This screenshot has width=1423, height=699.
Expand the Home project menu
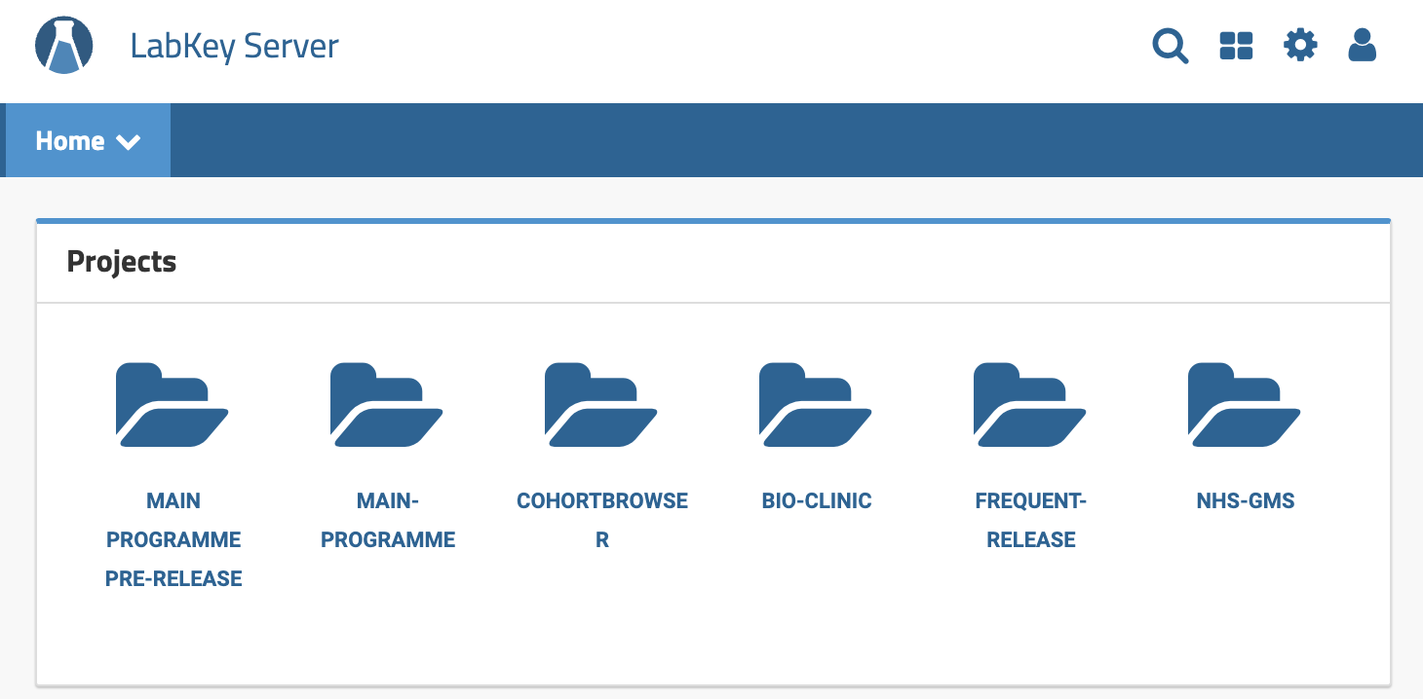(x=88, y=140)
